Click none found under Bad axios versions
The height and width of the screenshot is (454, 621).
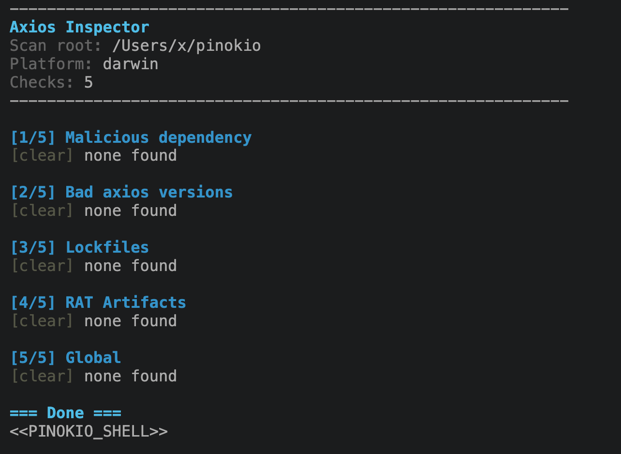[x=131, y=211]
